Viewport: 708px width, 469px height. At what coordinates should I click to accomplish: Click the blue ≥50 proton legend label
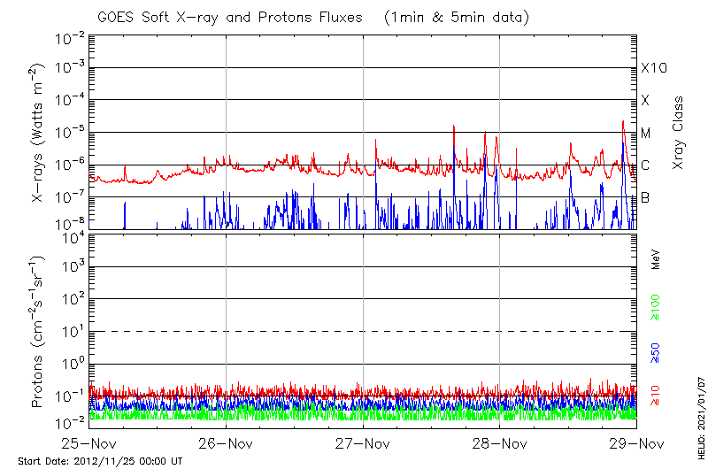click(657, 352)
